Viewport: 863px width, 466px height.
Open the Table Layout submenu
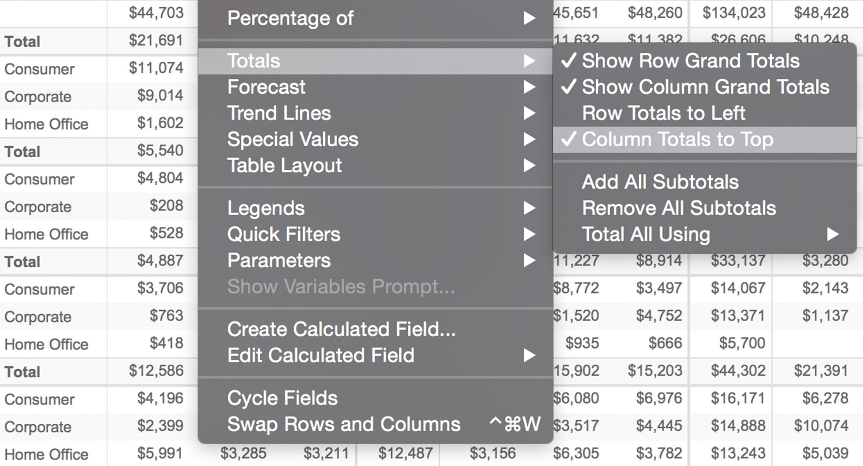375,166
